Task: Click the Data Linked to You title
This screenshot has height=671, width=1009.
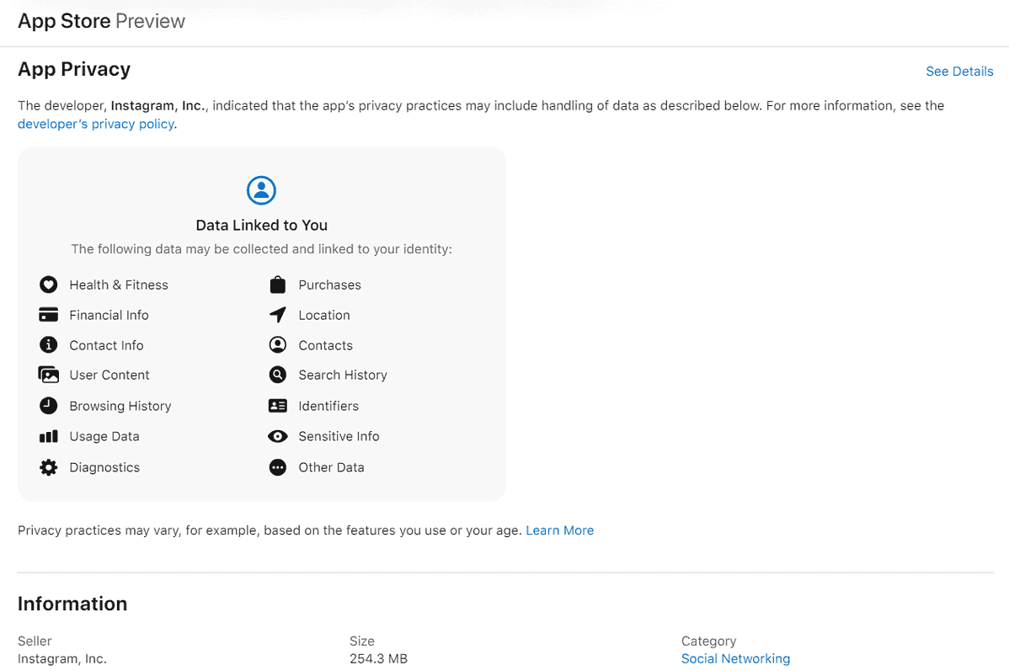Action: pyautogui.click(x=261, y=225)
